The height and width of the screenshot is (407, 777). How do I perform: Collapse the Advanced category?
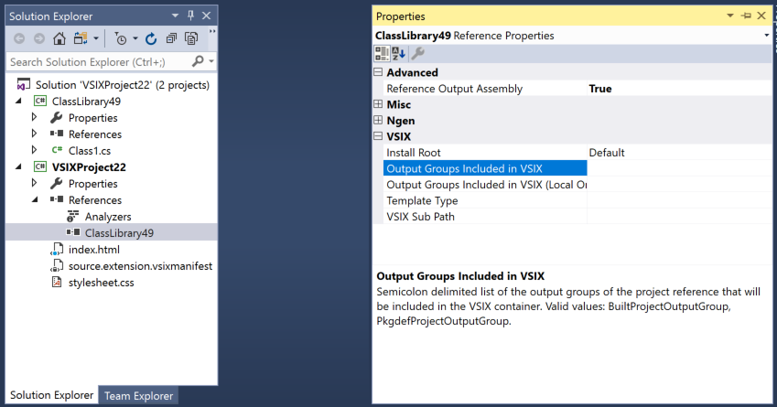[x=378, y=71]
